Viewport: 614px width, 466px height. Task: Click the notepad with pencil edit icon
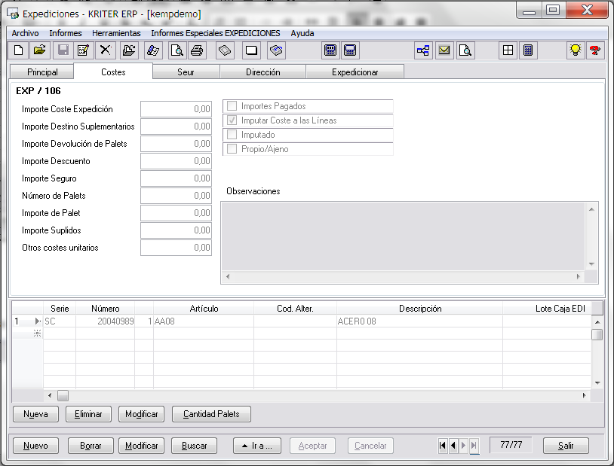84,50
